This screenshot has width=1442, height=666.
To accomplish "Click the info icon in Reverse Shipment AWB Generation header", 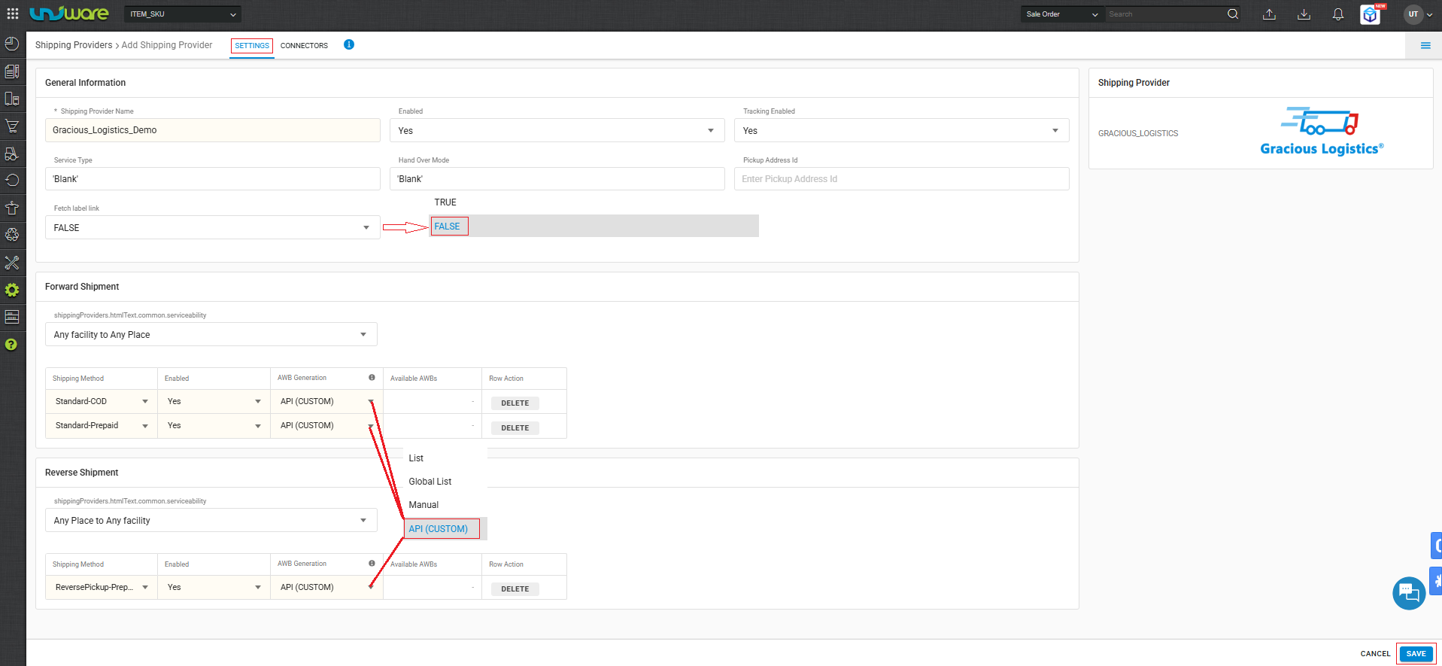I will [372, 564].
